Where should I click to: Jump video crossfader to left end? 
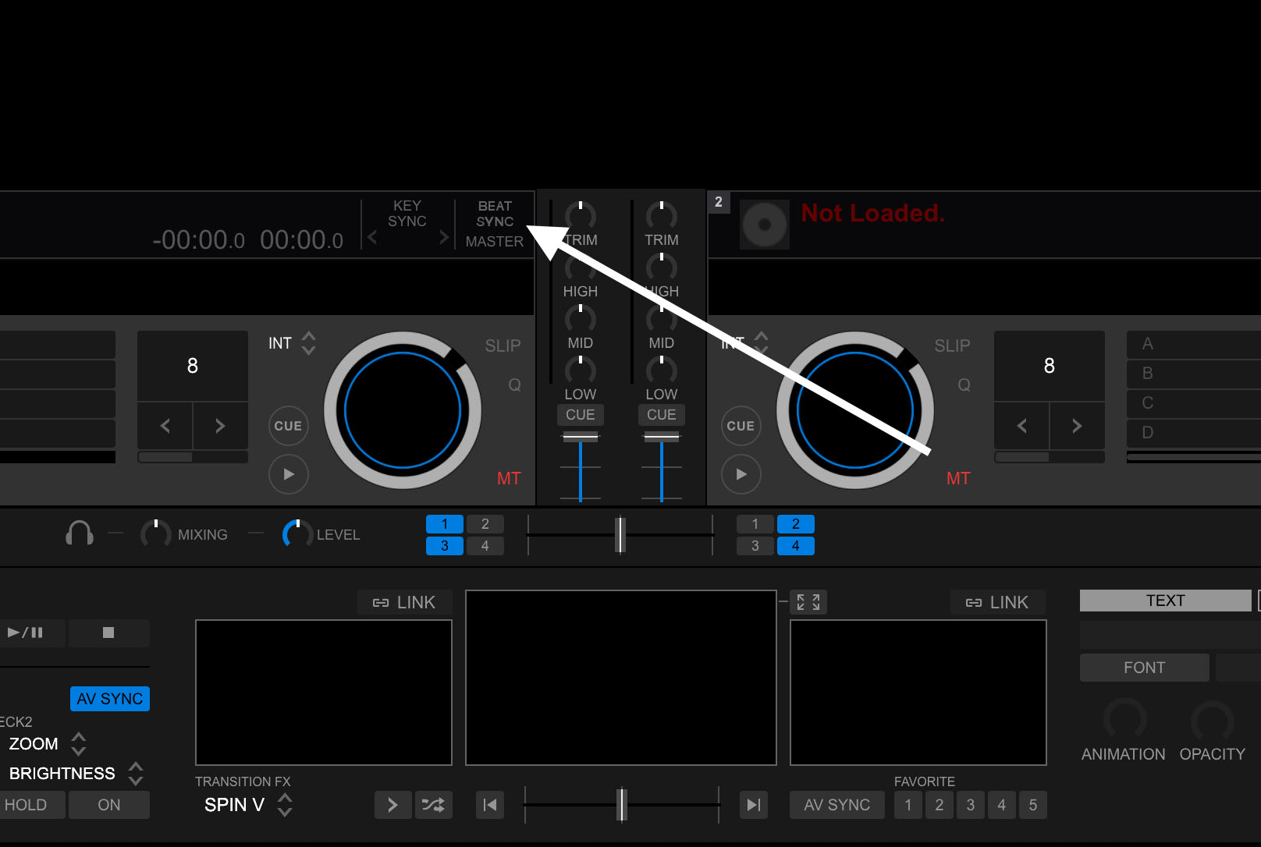click(490, 805)
